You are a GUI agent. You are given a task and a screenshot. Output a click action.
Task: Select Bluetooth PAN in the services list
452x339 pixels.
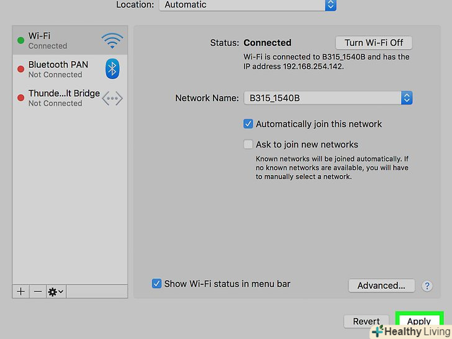(70, 69)
